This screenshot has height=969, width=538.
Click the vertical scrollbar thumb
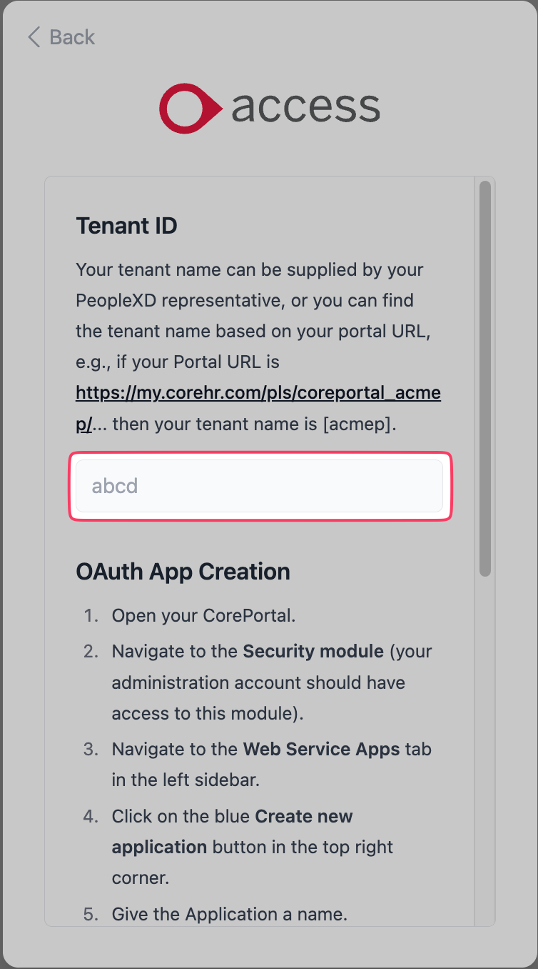coord(484,379)
